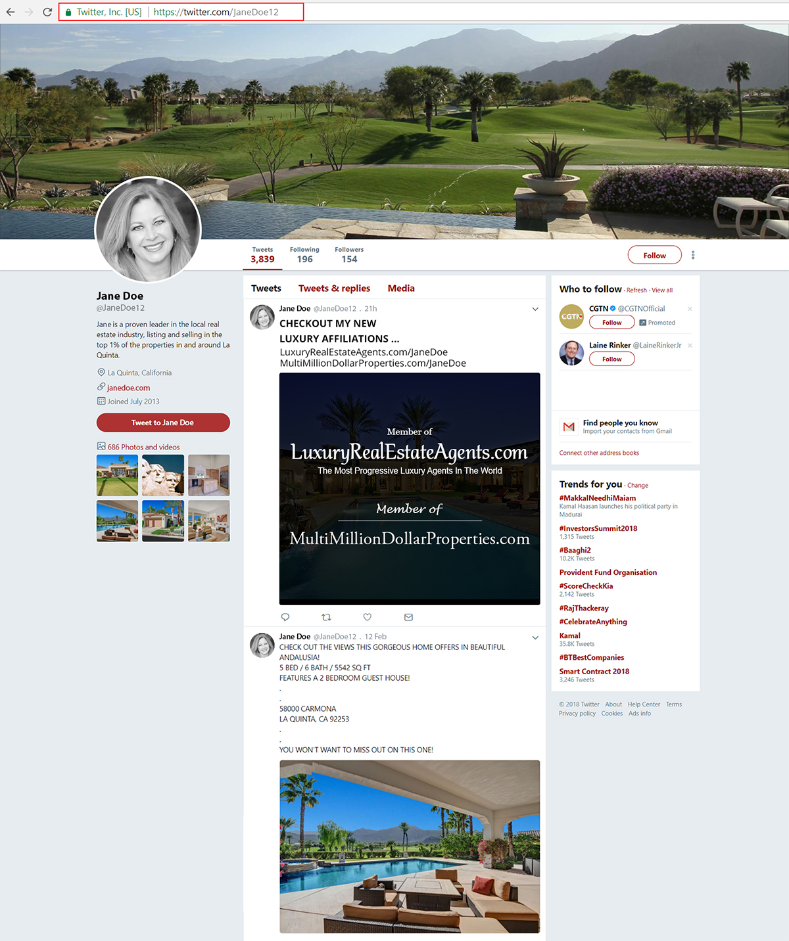Expand the first tweet's options chevron

click(x=535, y=309)
